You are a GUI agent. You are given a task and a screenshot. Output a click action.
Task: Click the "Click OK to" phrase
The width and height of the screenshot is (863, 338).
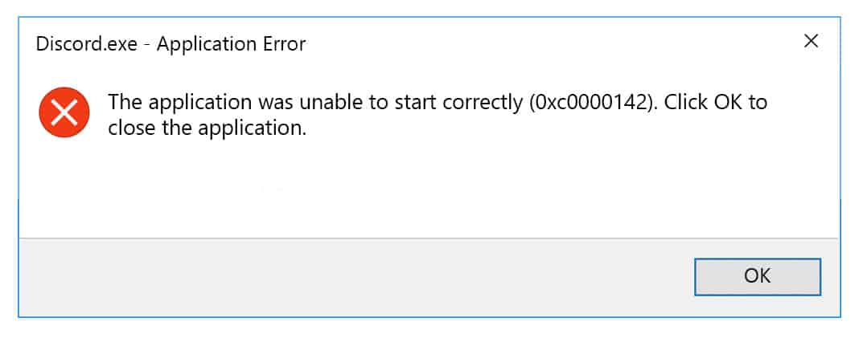pyautogui.click(x=716, y=103)
